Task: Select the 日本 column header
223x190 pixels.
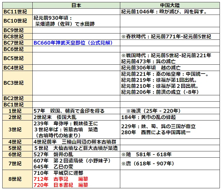Action: 76,5
